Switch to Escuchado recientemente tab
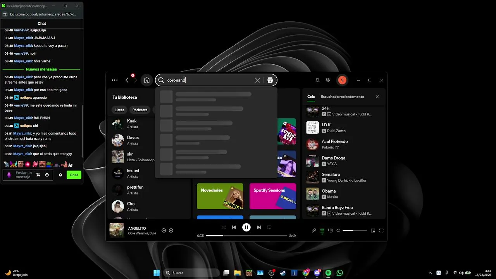This screenshot has height=279, width=496. click(343, 97)
